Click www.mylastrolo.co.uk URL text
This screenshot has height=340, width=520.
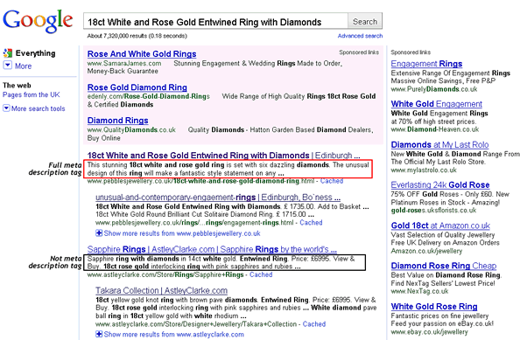point(424,170)
